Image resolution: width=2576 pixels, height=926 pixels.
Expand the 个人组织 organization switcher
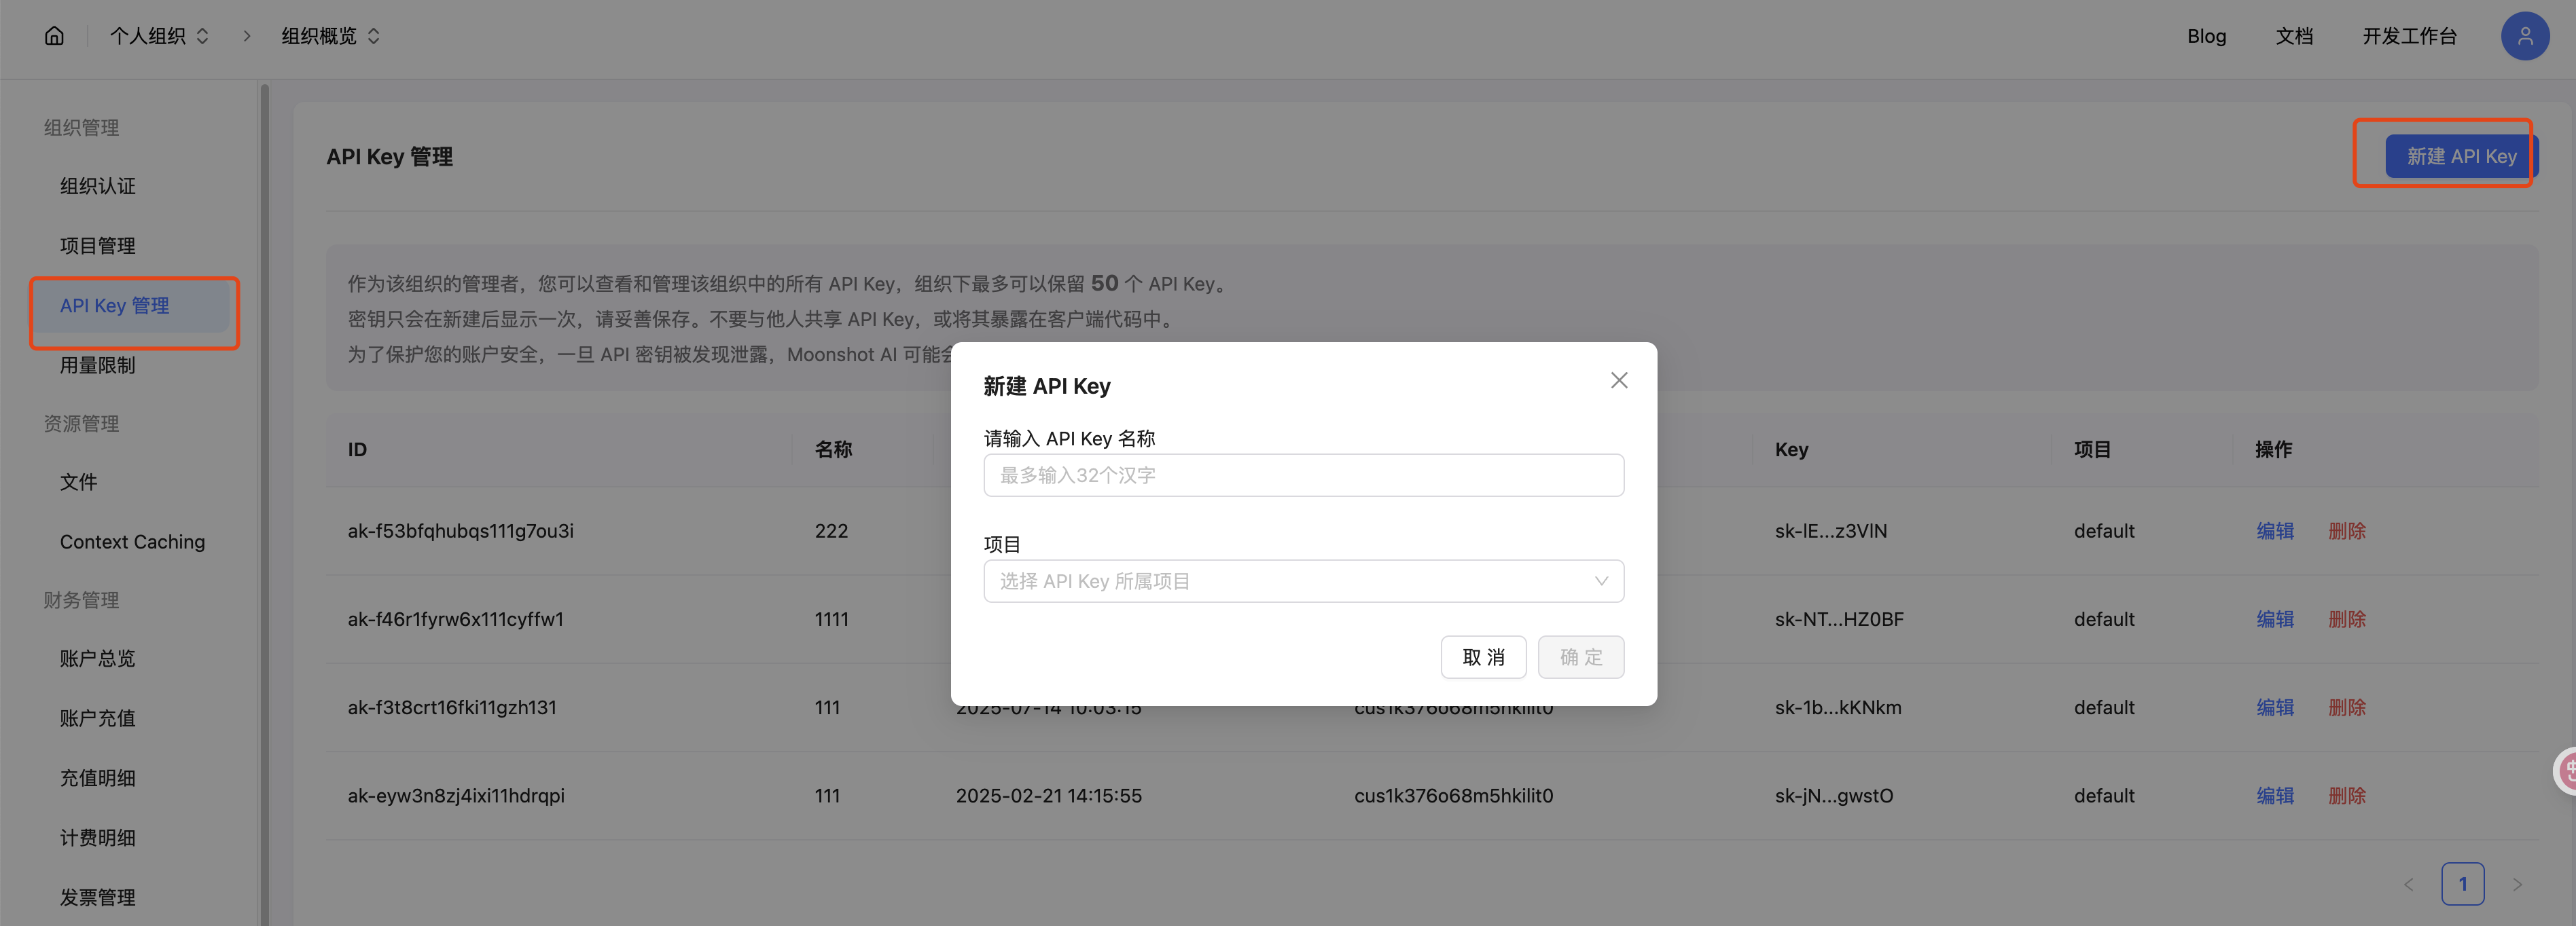click(160, 36)
